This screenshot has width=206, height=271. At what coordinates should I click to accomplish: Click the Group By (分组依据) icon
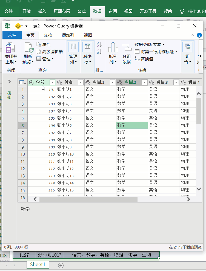127,47
